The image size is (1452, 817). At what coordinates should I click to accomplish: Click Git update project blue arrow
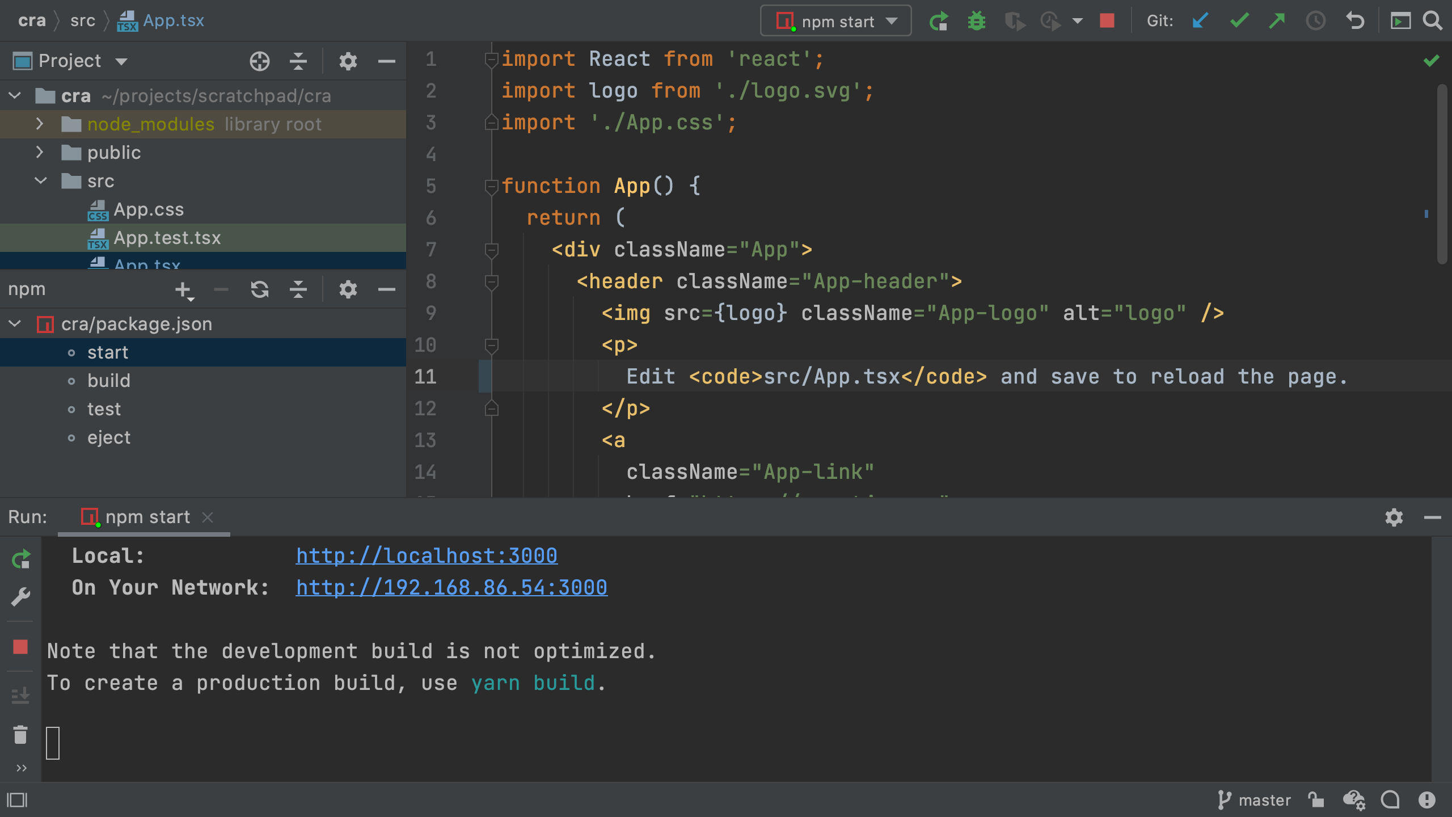(1200, 21)
